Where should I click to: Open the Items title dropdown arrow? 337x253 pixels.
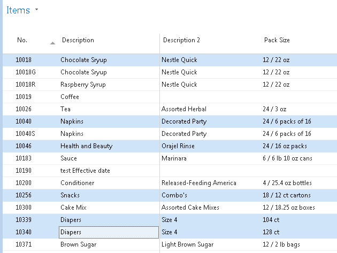(36, 10)
